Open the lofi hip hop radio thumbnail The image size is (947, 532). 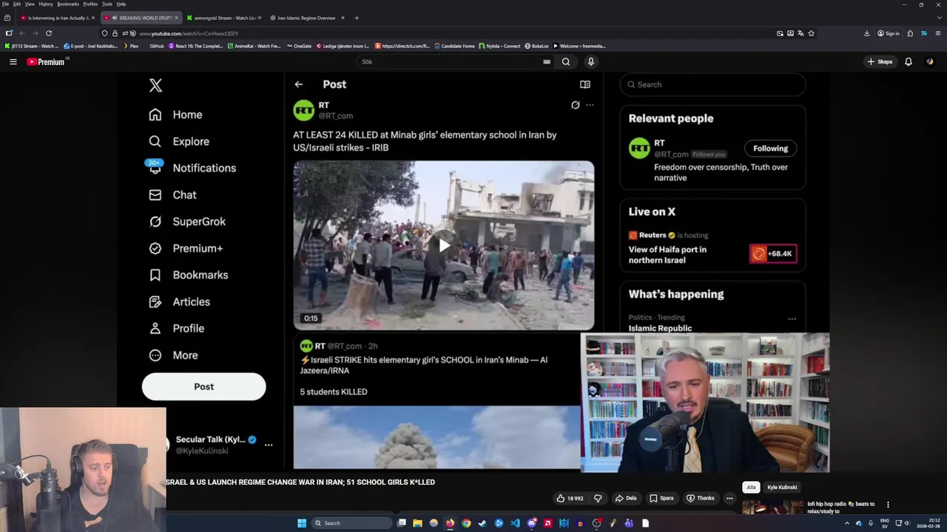[772, 507]
